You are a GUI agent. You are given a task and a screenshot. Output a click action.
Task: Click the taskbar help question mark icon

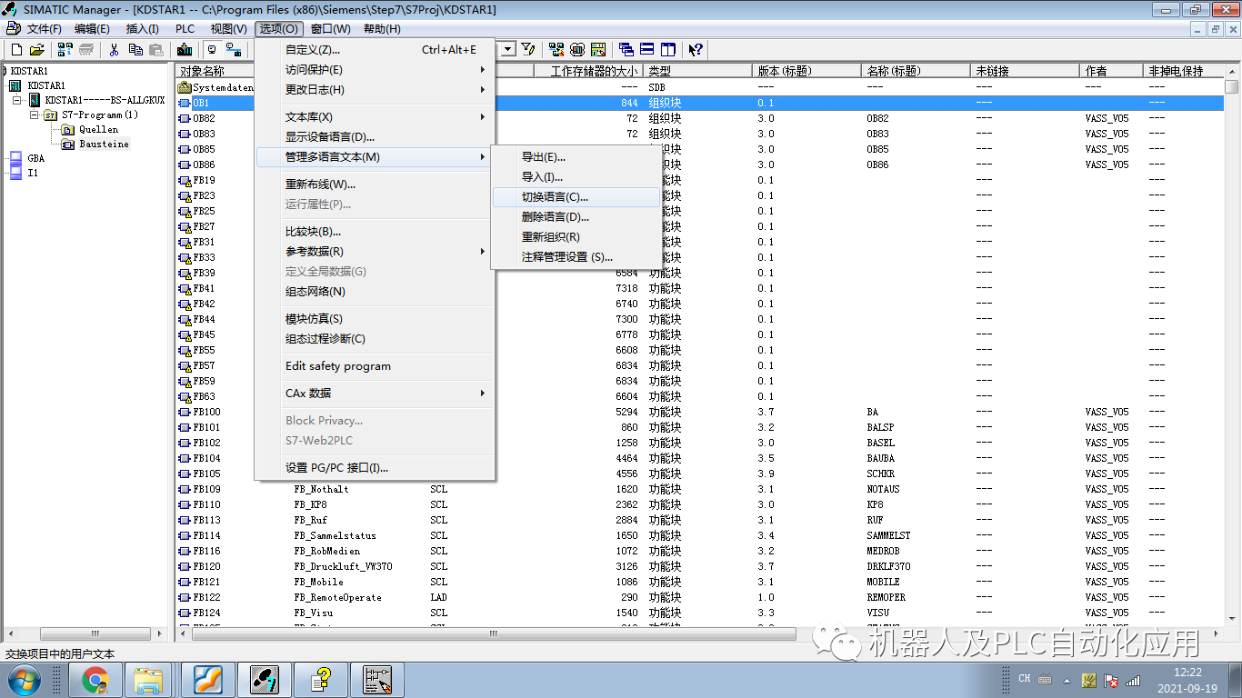coord(320,679)
